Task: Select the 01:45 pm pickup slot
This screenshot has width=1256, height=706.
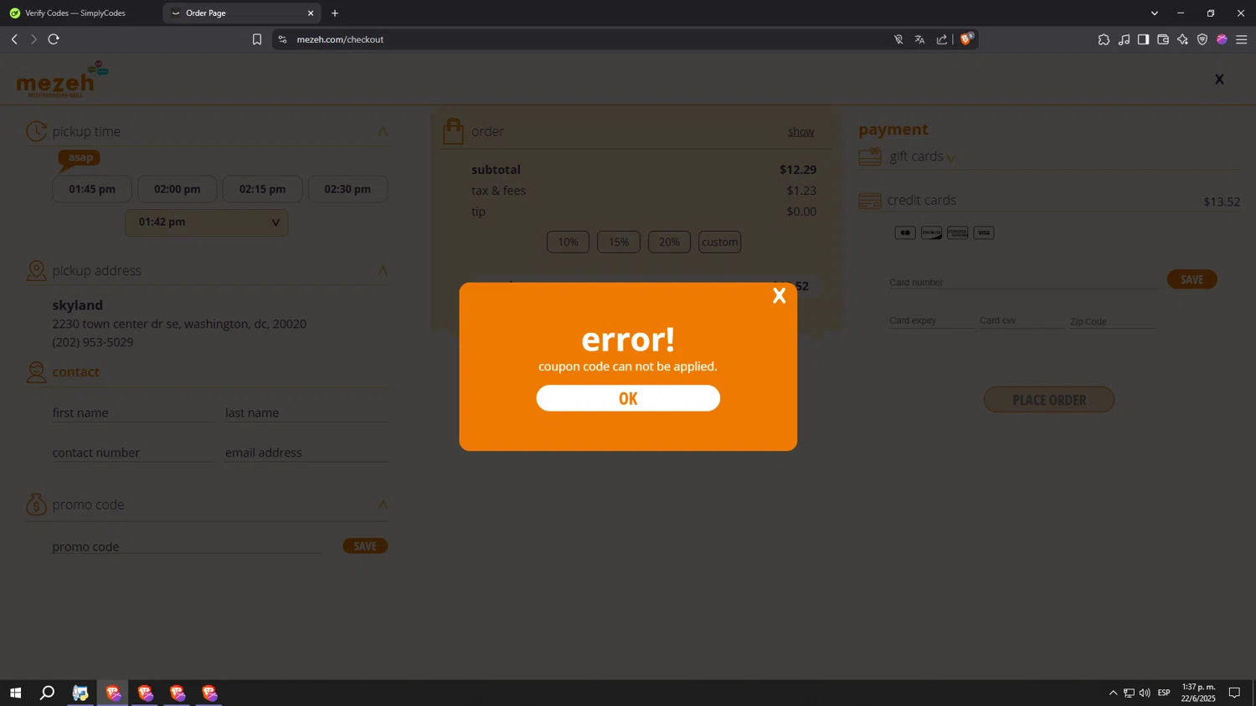Action: coord(92,189)
